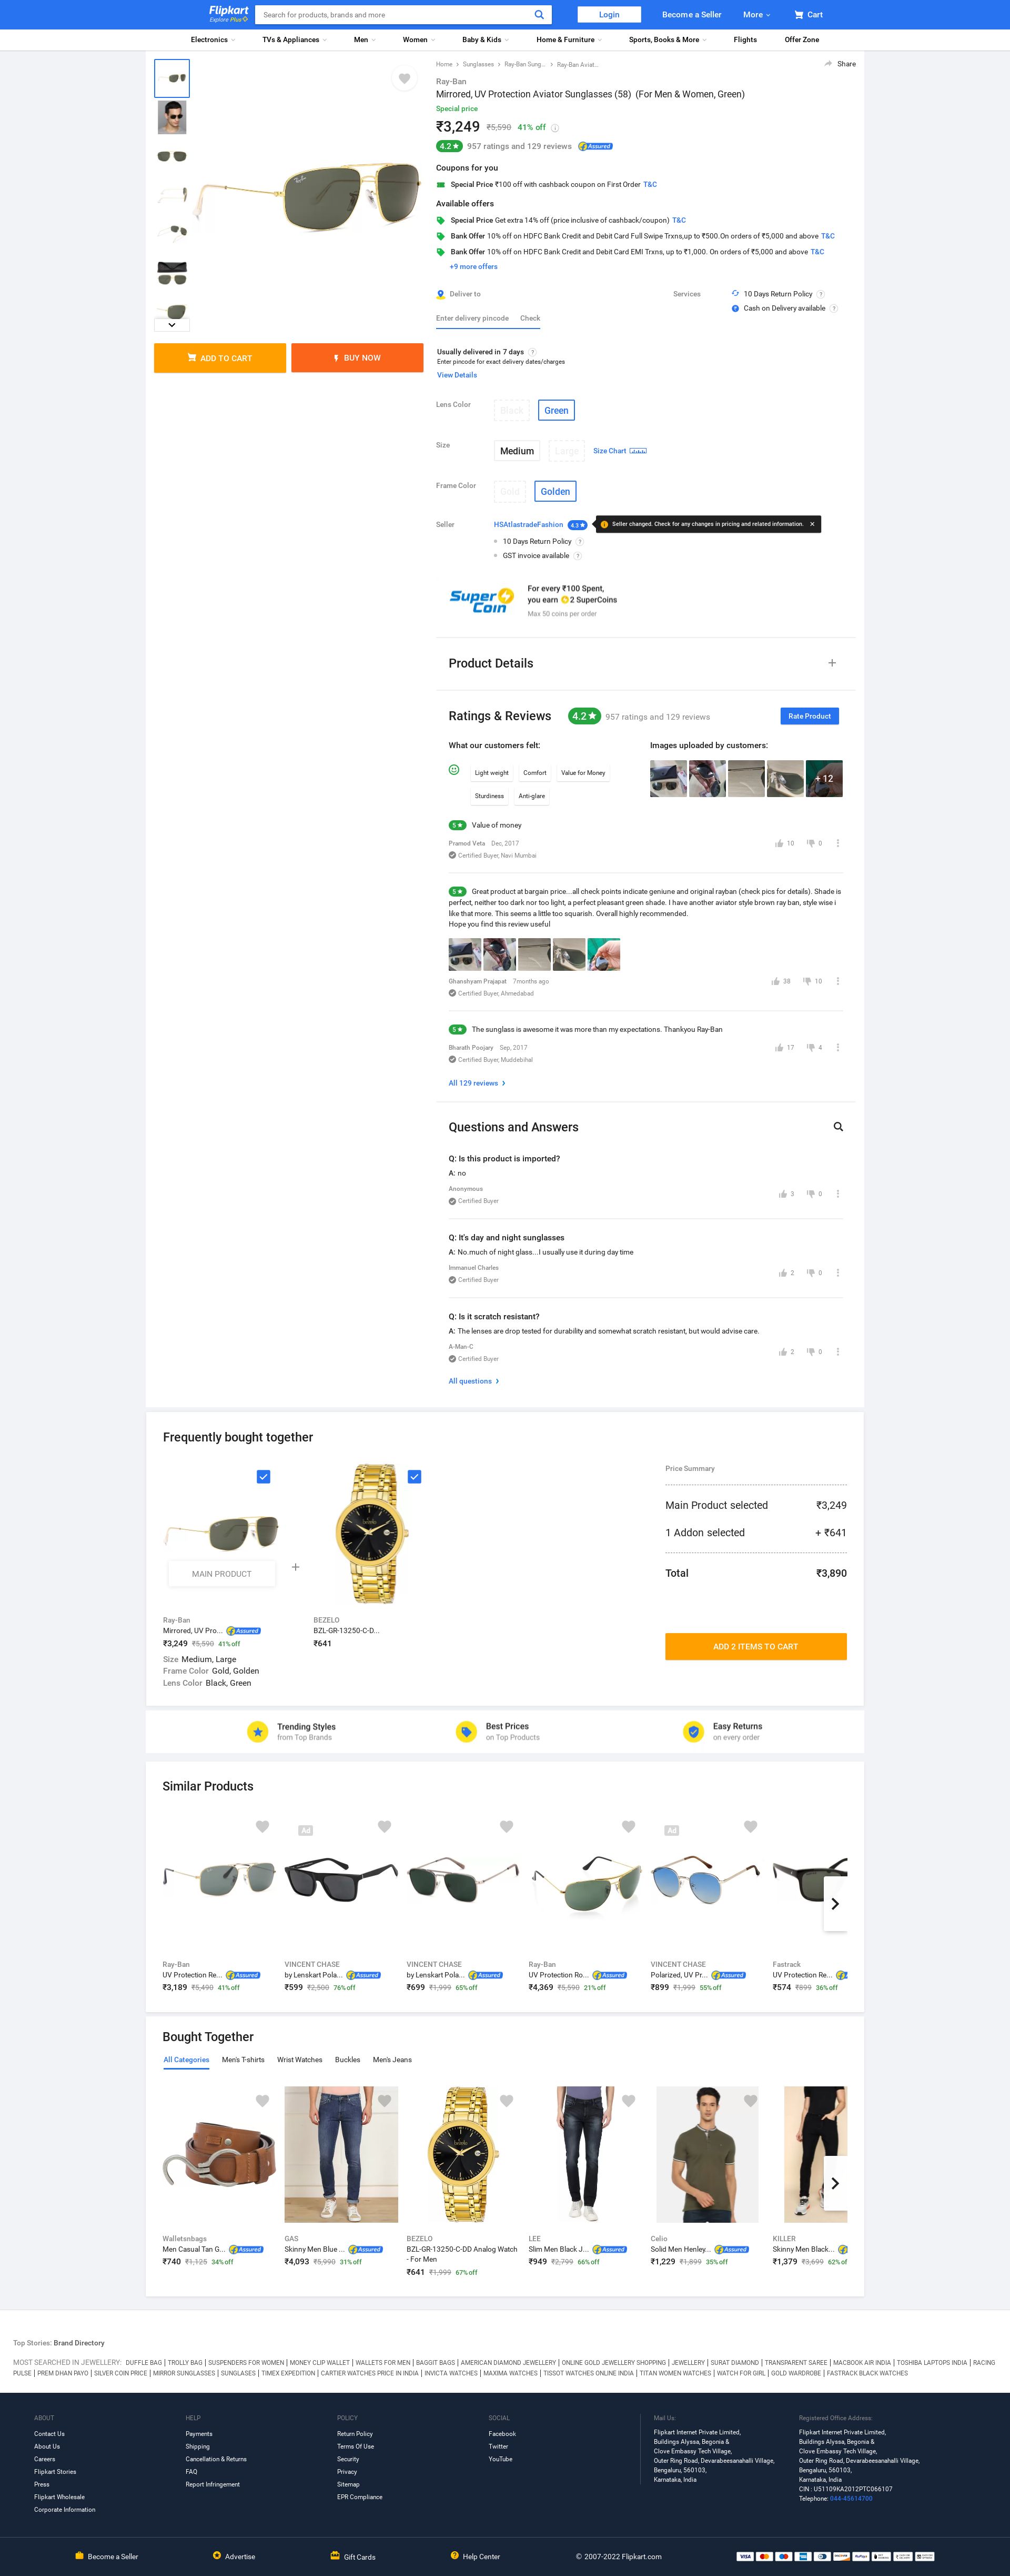Open Flights in navigation bar
This screenshot has width=1010, height=2576.
point(745,40)
